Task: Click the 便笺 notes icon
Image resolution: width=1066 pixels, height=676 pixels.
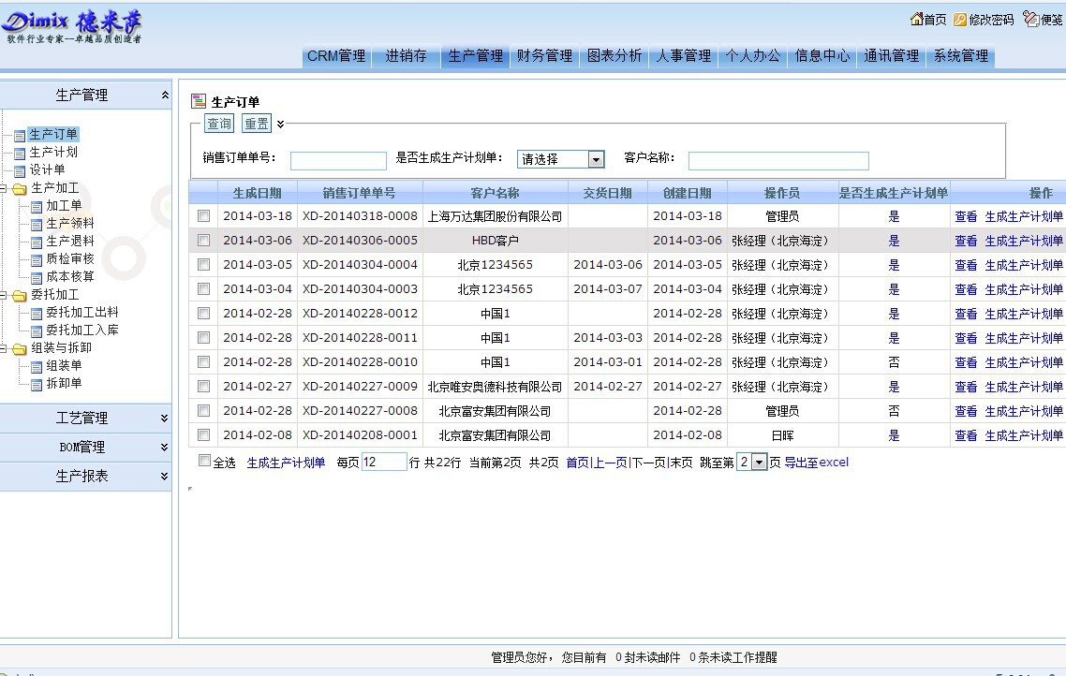Action: click(x=1030, y=20)
